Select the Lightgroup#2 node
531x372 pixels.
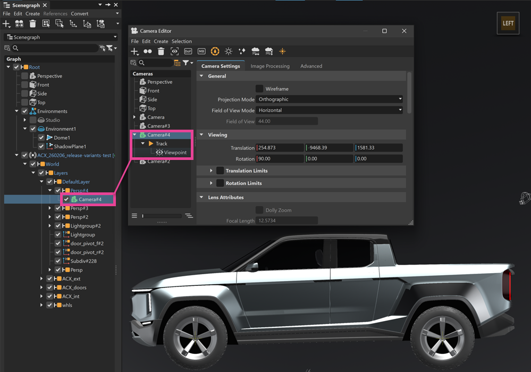point(86,226)
